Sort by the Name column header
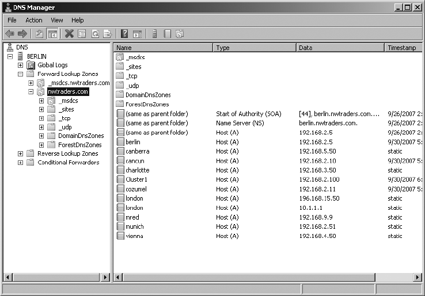Image resolution: width=425 pixels, height=296 pixels. point(163,48)
